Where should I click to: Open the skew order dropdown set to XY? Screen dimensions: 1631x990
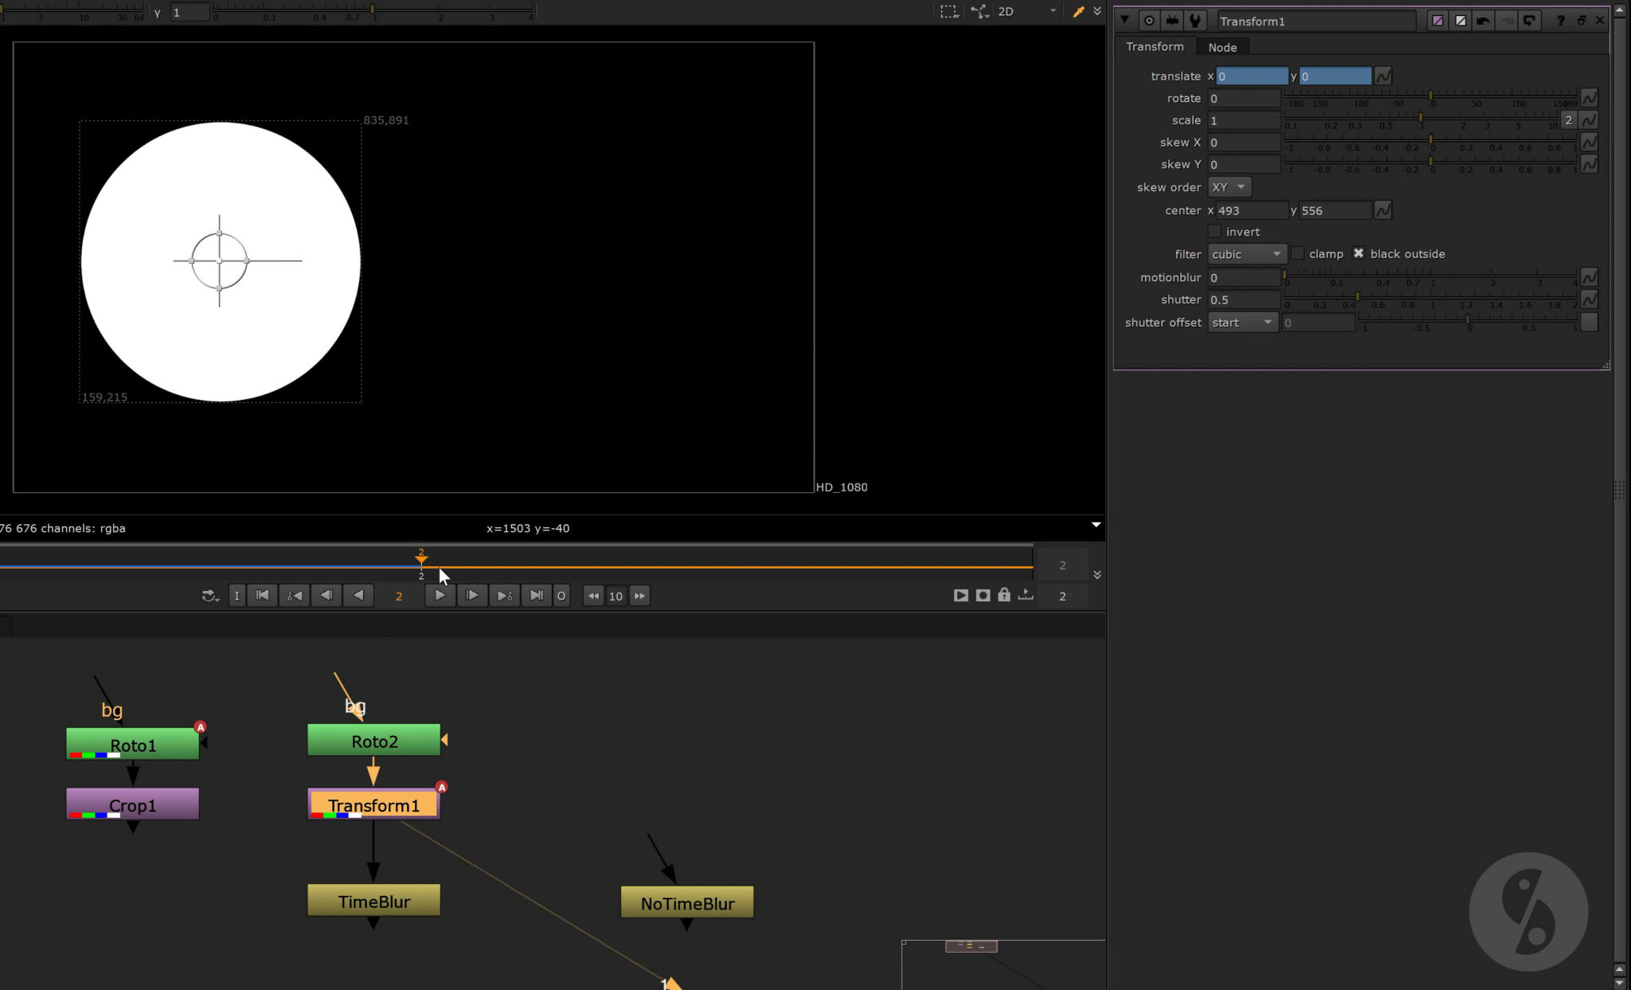point(1227,186)
